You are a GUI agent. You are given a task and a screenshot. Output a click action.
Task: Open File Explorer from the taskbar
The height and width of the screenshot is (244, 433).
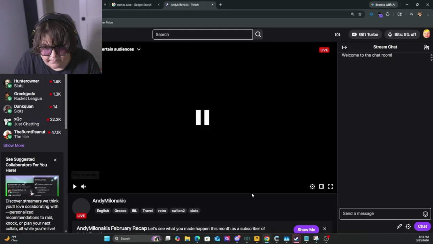pyautogui.click(x=187, y=239)
